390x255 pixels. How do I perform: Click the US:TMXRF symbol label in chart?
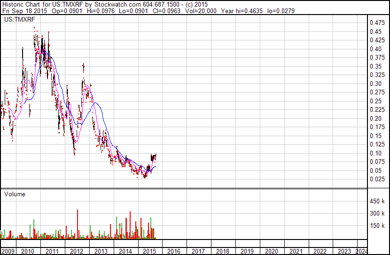tap(20, 20)
